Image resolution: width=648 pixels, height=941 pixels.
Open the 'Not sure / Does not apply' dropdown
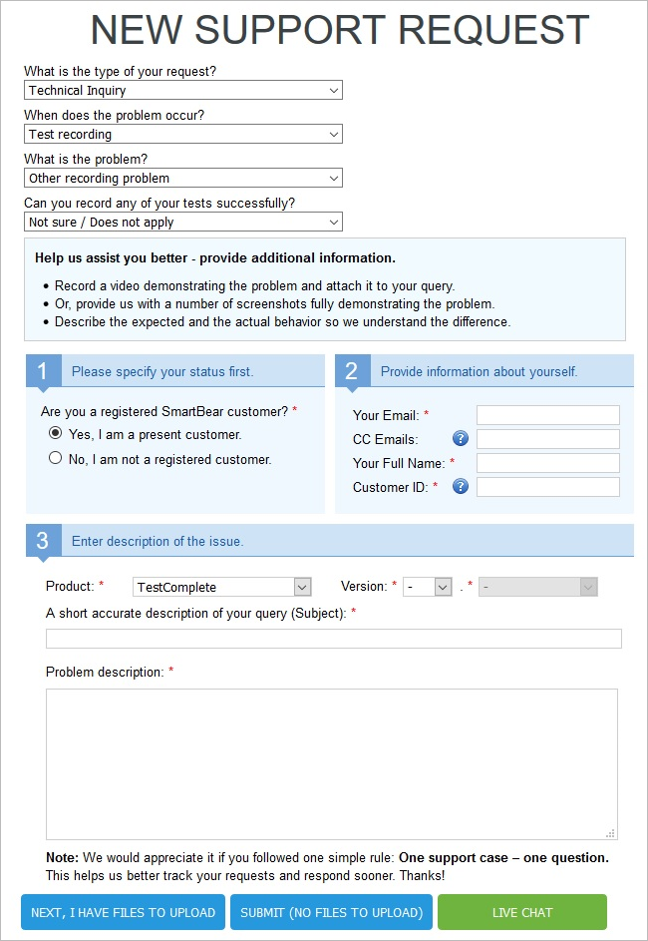[x=183, y=222]
